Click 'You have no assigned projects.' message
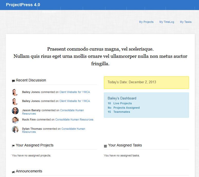 31,155
